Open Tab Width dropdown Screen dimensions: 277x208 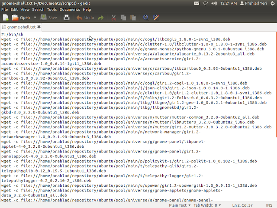pyautogui.click(x=207, y=205)
